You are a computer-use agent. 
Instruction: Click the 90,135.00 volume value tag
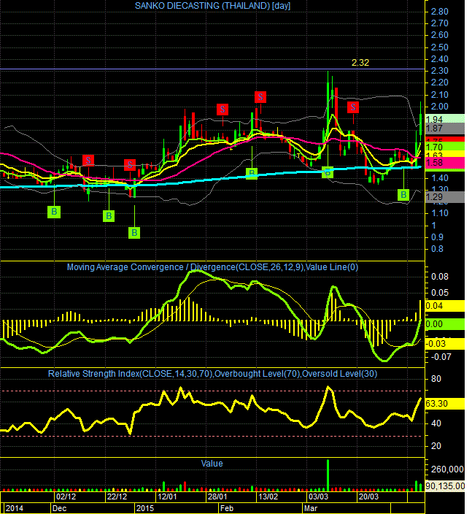tap(445, 486)
